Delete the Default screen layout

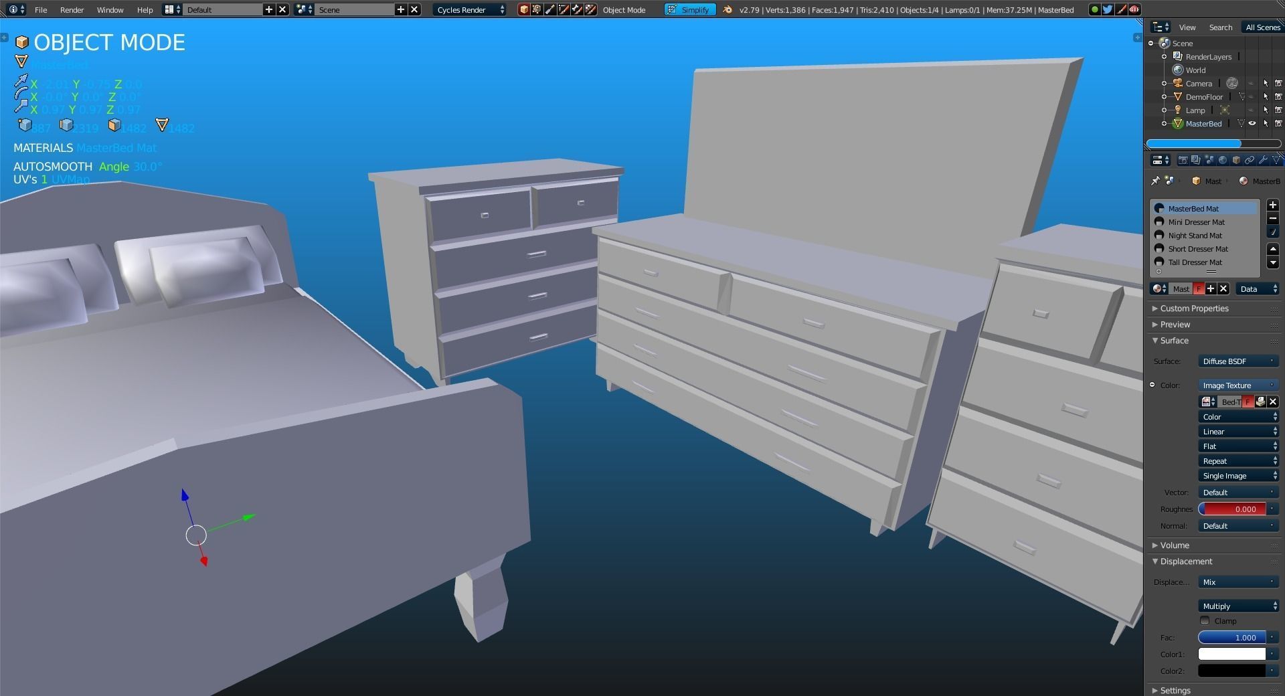pyautogui.click(x=282, y=9)
